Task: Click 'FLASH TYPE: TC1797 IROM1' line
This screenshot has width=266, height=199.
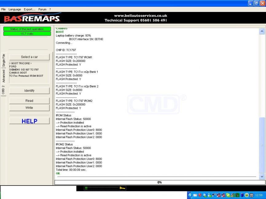Action: [74, 57]
